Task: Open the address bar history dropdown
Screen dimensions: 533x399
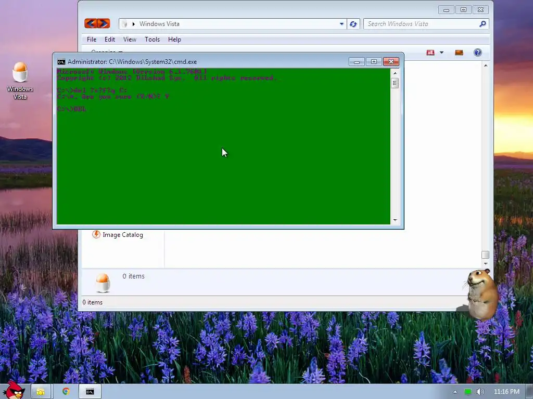Action: (341, 24)
